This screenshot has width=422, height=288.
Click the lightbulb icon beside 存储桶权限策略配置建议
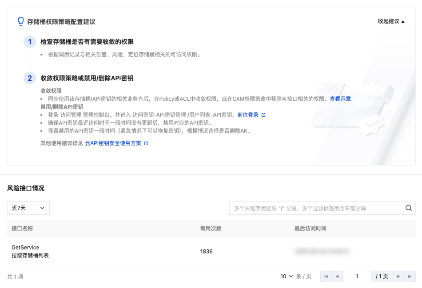(20, 21)
